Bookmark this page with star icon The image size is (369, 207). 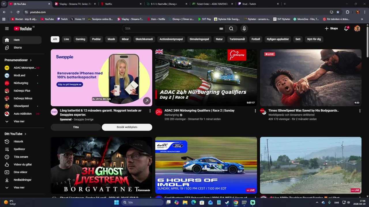point(338,12)
